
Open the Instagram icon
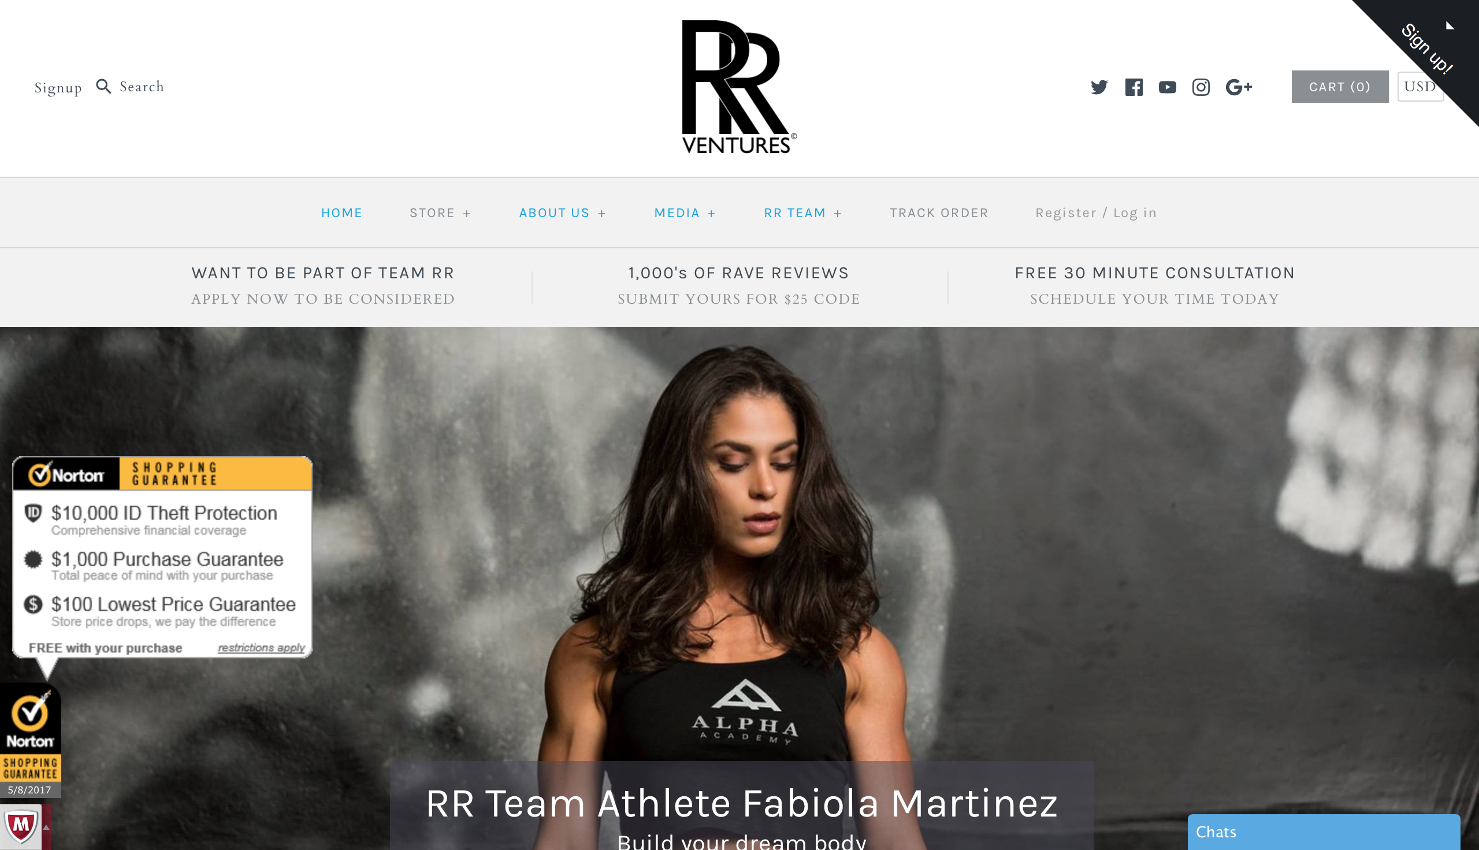tap(1201, 87)
